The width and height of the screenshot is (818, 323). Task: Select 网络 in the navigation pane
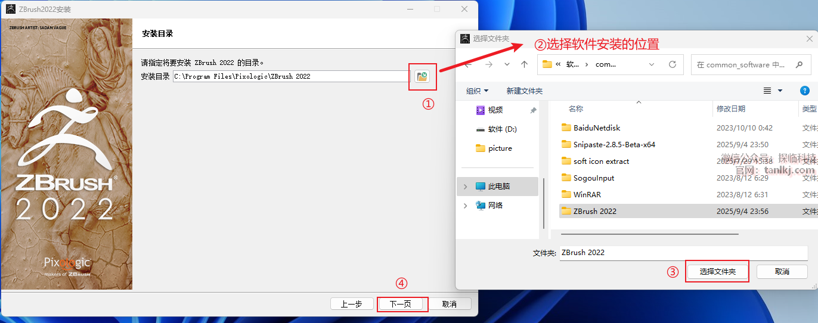[x=495, y=206]
